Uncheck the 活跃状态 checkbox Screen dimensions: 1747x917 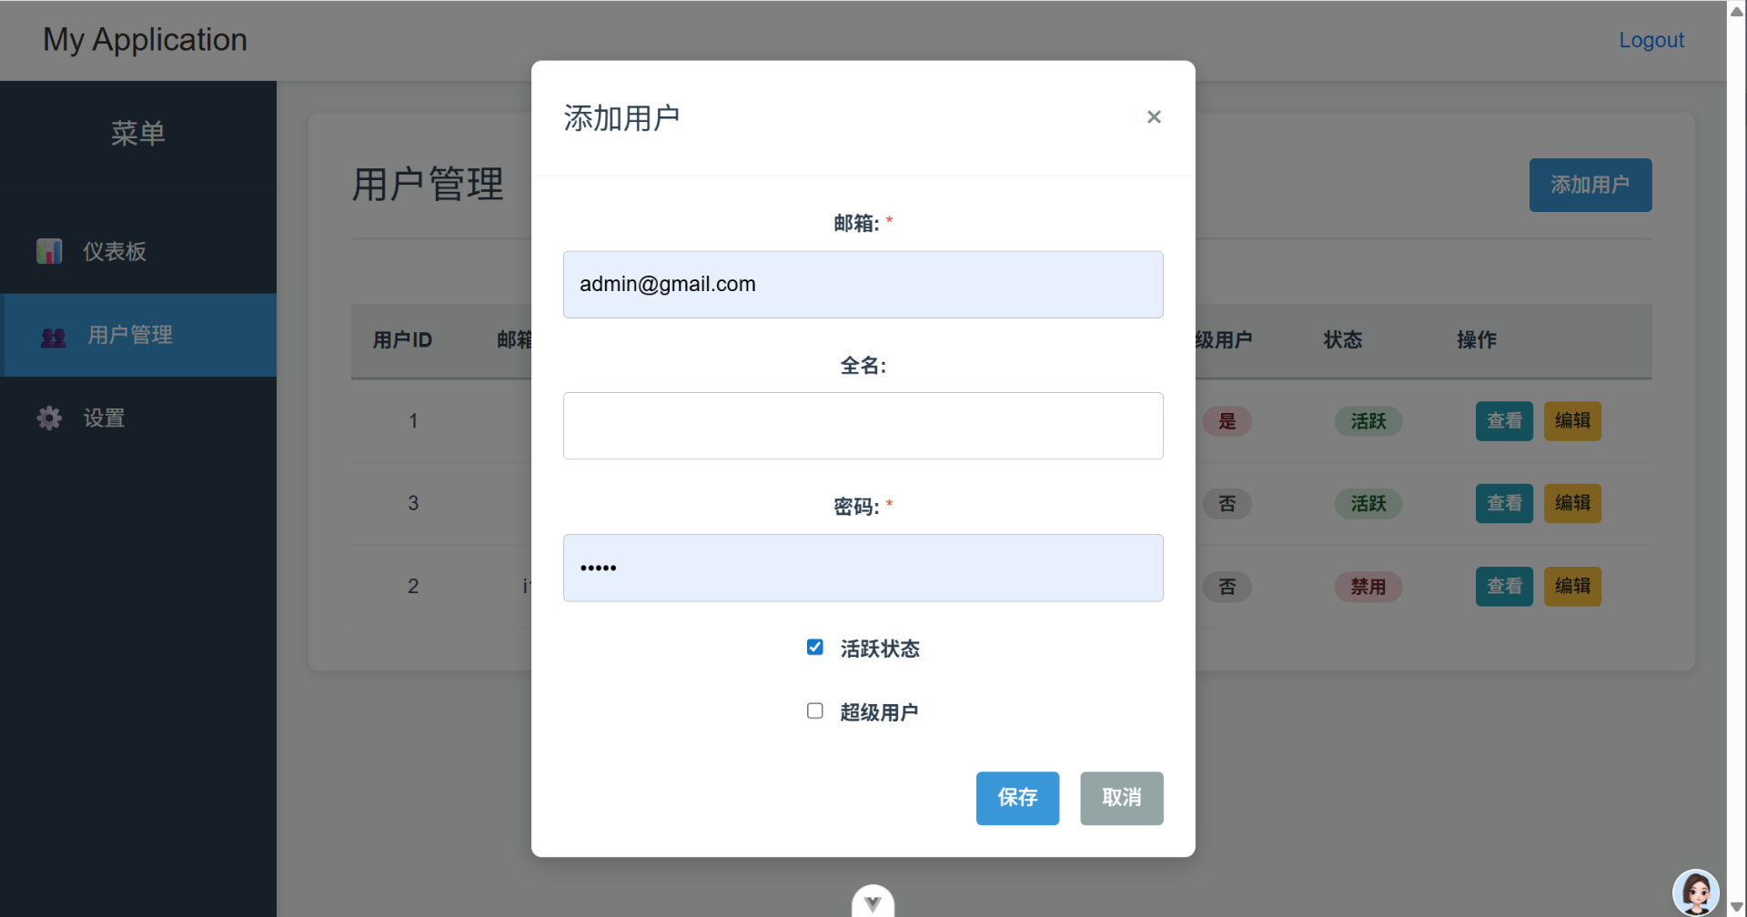pos(815,648)
